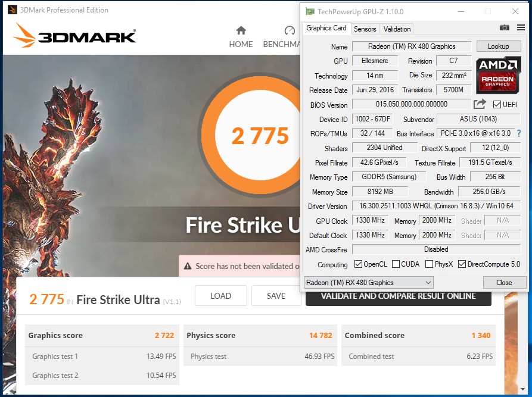
Task: Toggle the PhysX checkbox
Action: coord(429,264)
